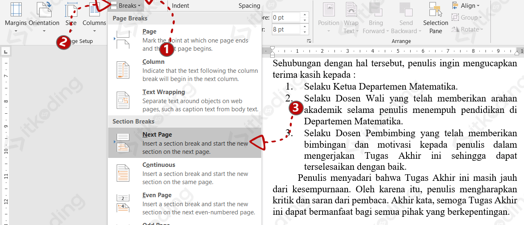
Task: Click the vertical ruler on the left
Action: click(5, 141)
